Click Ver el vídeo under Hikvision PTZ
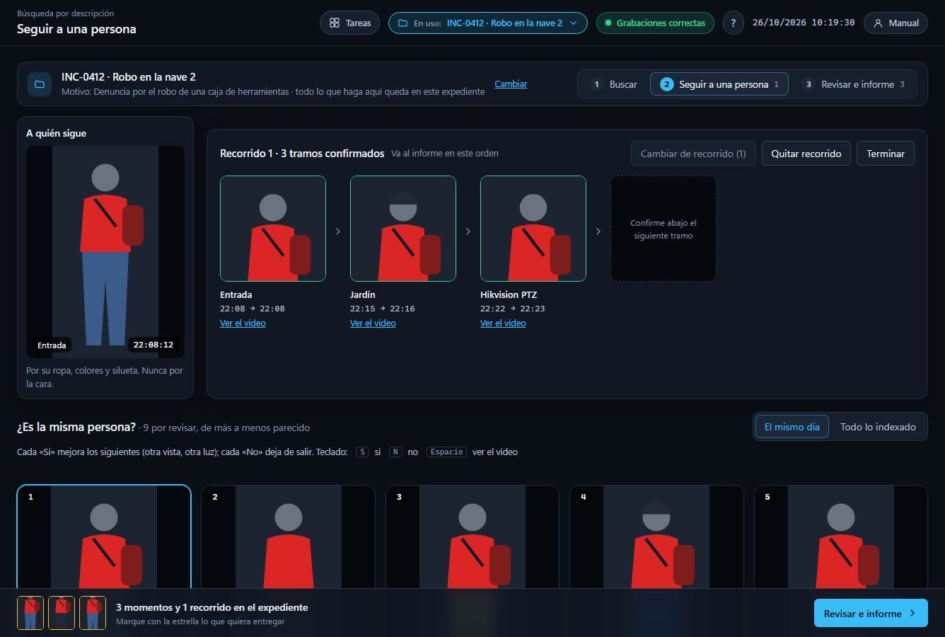 coord(503,323)
